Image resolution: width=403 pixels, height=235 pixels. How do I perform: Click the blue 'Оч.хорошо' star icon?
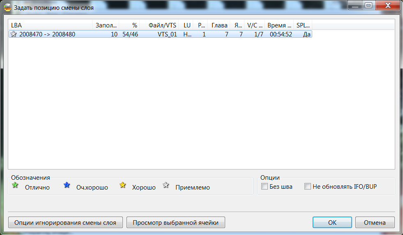(x=67, y=185)
